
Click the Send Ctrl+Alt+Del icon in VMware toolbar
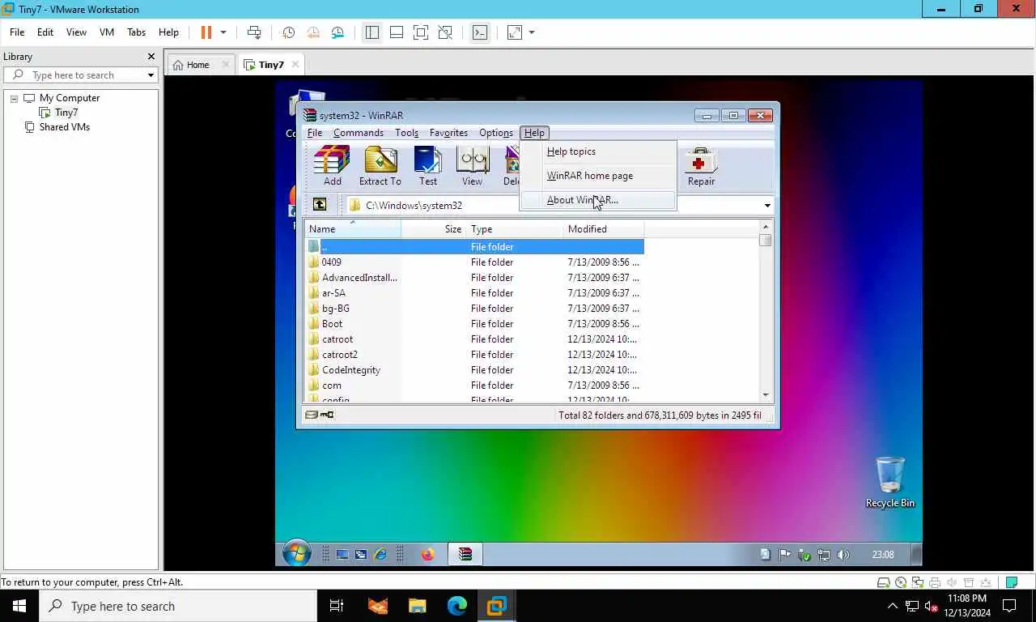point(254,32)
